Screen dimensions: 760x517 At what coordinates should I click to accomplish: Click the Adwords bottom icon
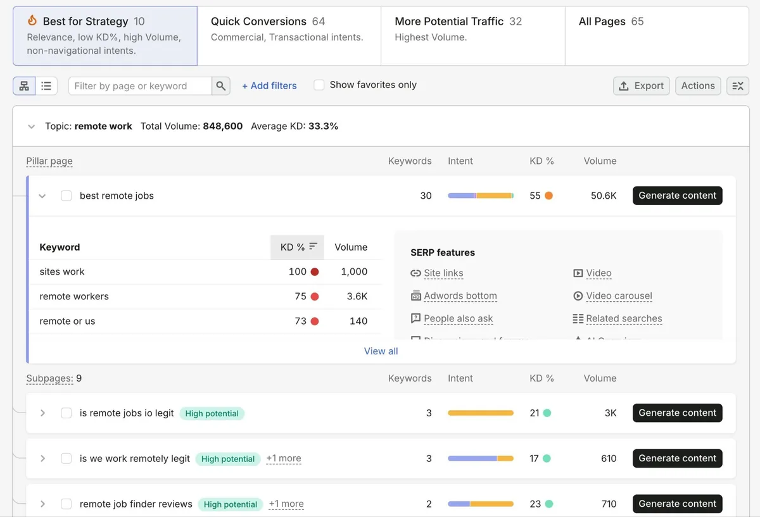coord(415,296)
